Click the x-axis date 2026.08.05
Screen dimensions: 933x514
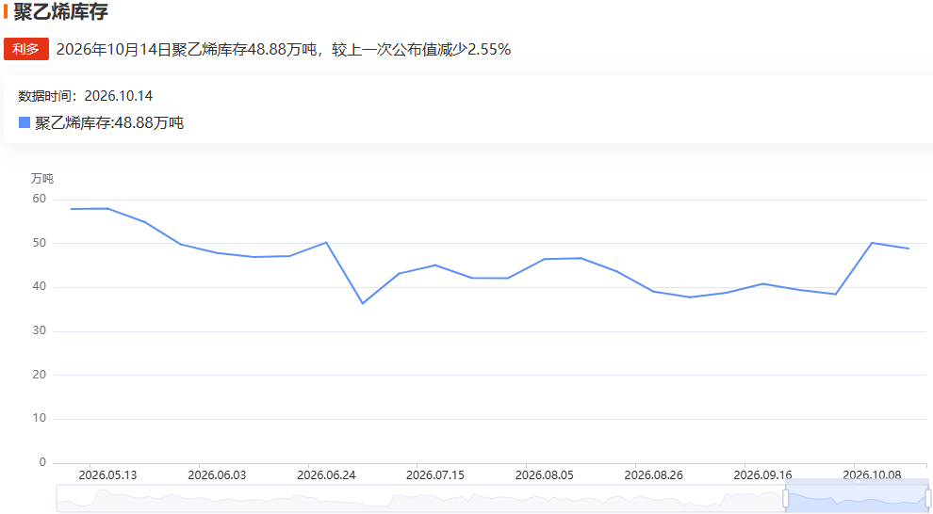pyautogui.click(x=545, y=475)
